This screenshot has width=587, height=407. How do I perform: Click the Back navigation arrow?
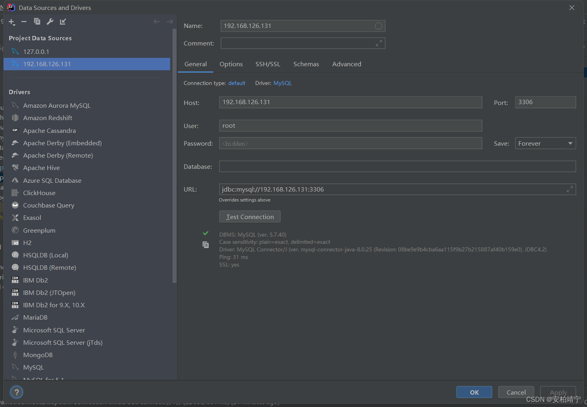tap(157, 22)
